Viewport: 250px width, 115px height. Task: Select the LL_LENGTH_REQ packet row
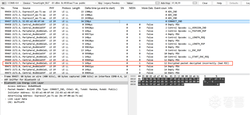(x=125, y=37)
